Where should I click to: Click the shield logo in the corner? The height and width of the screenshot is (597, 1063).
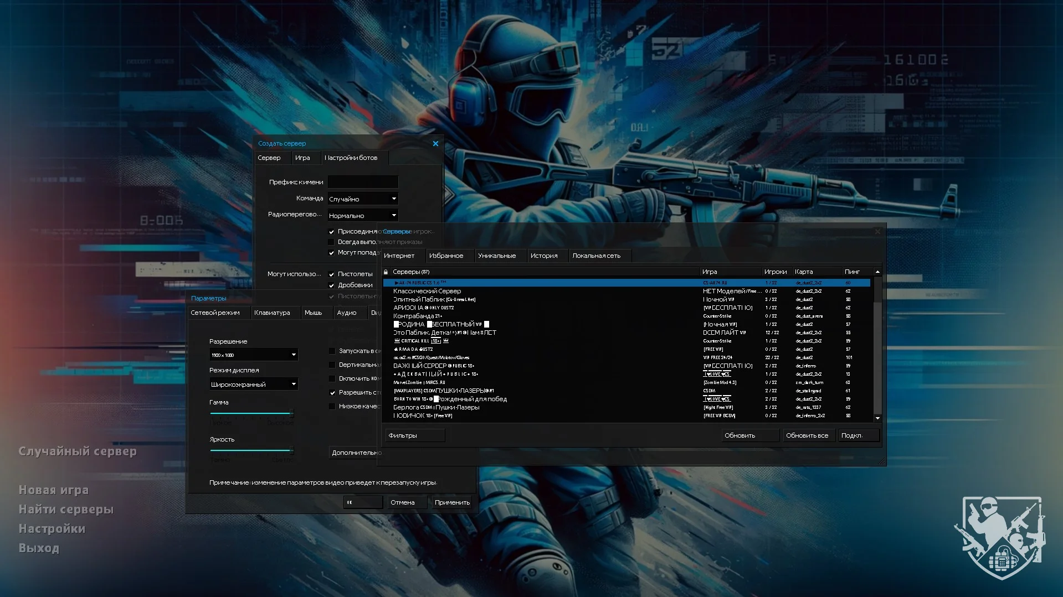pyautogui.click(x=1000, y=537)
